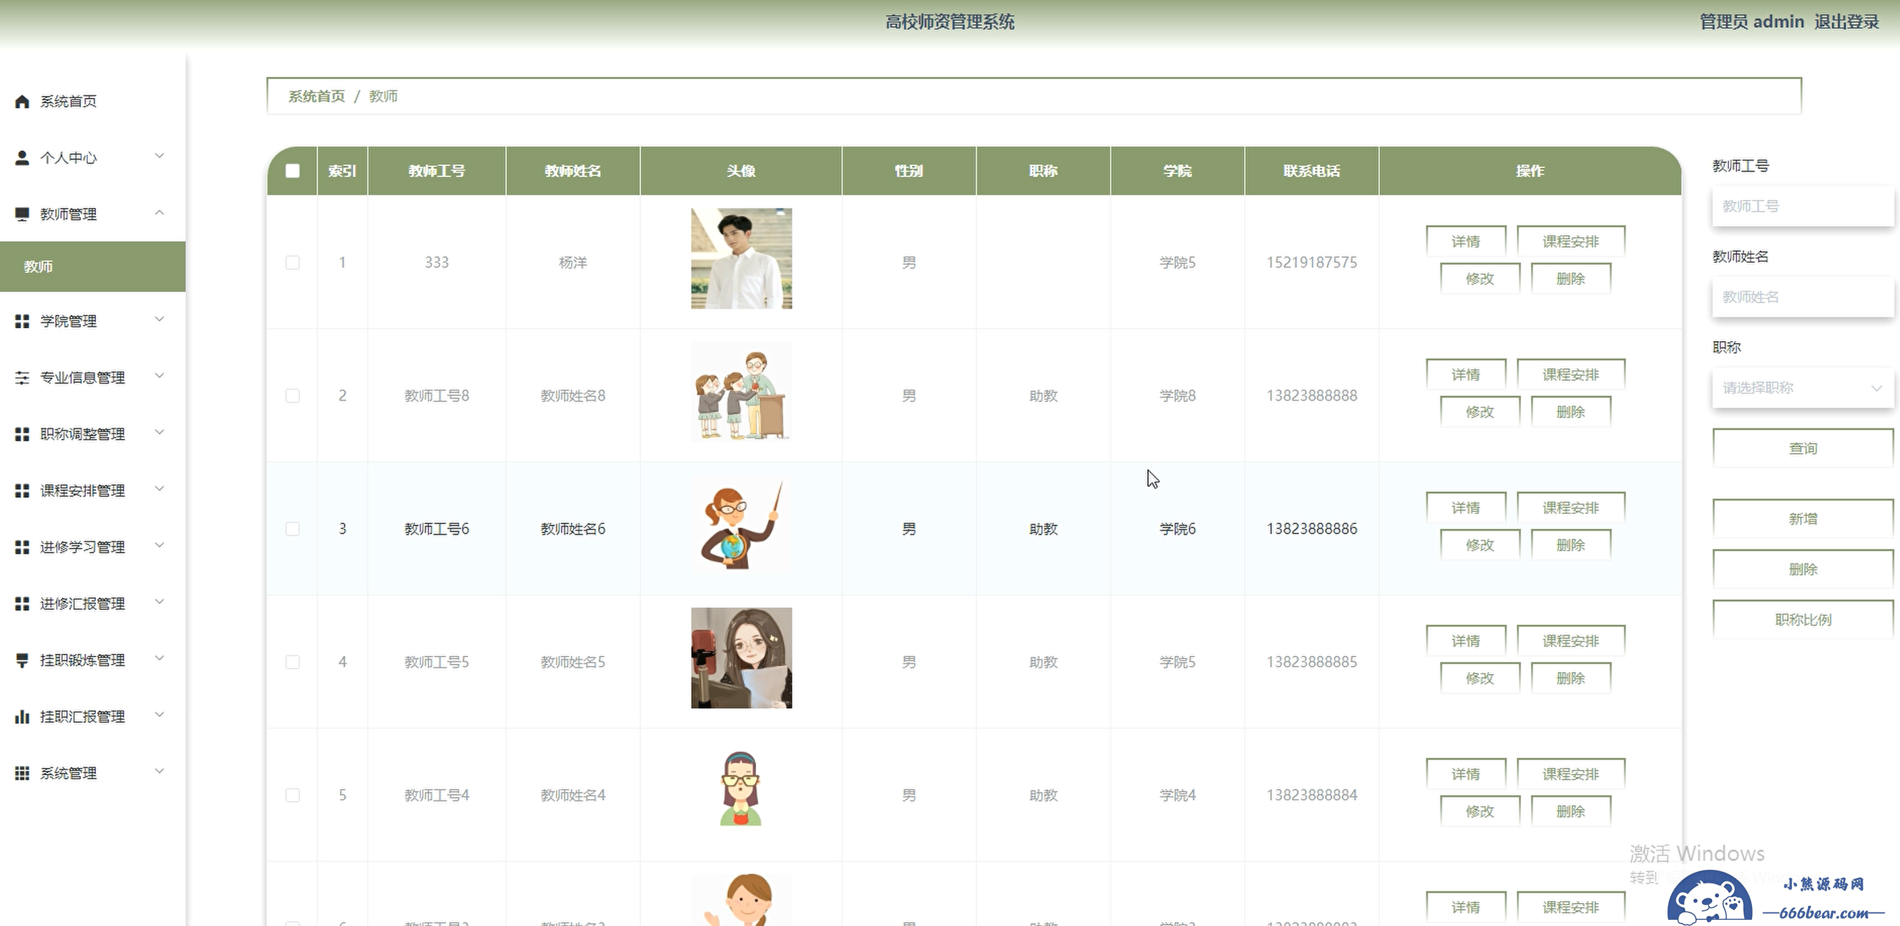Click 管理员 admin in the header
Screen dimensions: 1900x926
[x=1752, y=22]
